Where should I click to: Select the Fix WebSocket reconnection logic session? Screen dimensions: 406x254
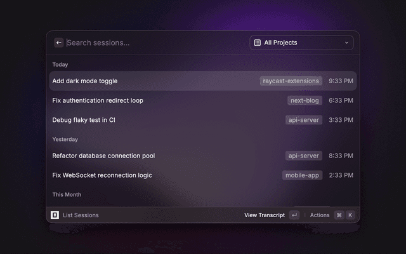click(203, 175)
